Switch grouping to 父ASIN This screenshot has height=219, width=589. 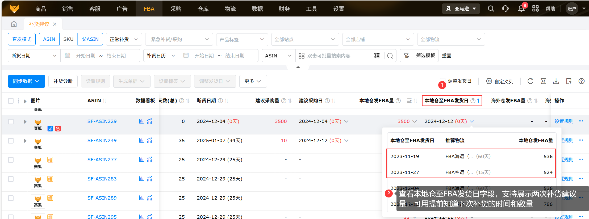click(90, 39)
